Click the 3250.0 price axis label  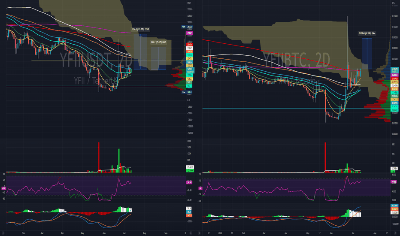click(190, 16)
